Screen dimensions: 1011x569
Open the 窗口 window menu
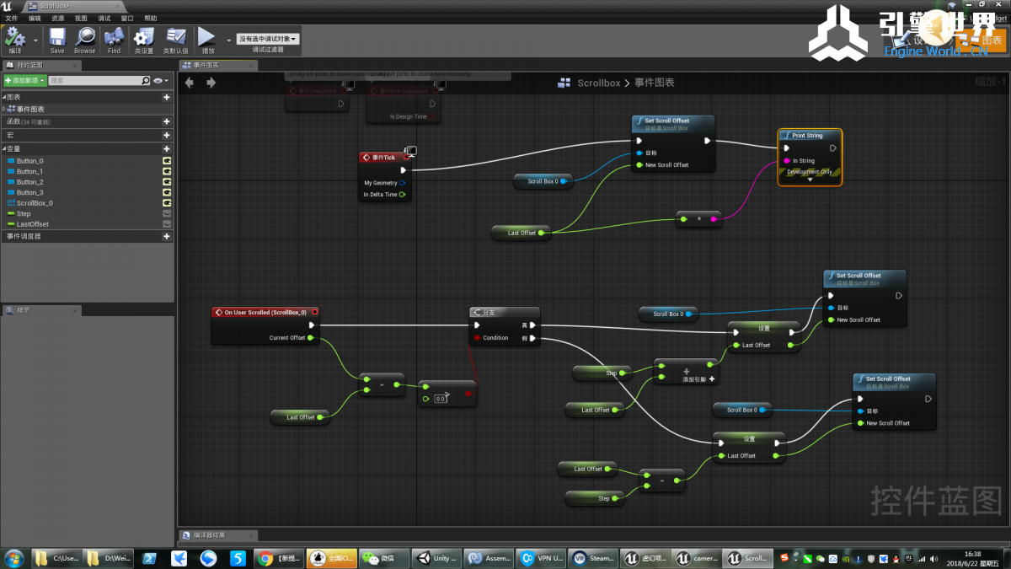coord(127,18)
